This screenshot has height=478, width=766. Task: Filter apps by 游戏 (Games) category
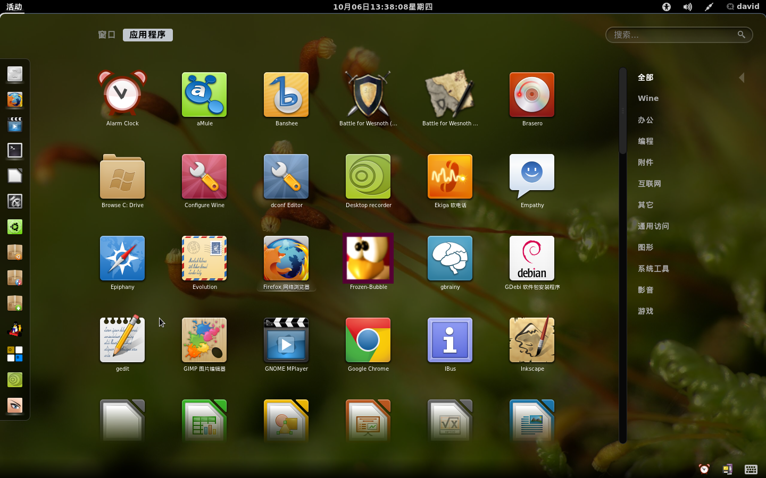pyautogui.click(x=645, y=311)
